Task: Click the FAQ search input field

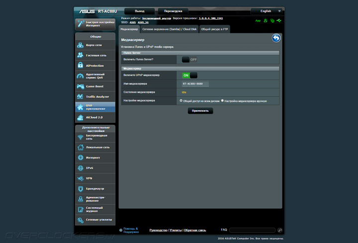Action: pyautogui.click(x=252, y=231)
